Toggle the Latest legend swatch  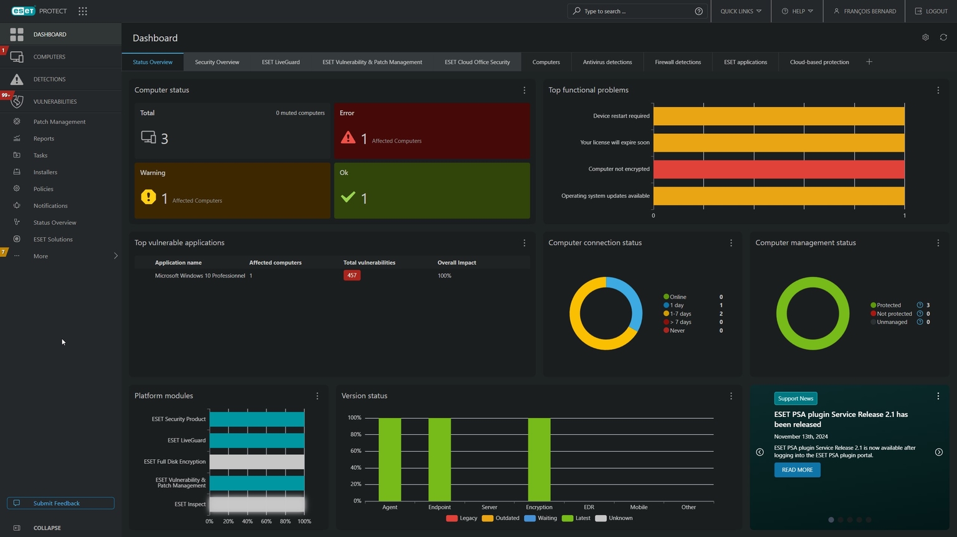click(567, 518)
